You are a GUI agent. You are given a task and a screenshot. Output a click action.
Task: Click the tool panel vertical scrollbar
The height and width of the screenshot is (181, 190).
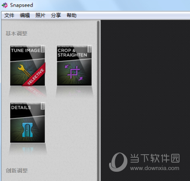point(99,101)
